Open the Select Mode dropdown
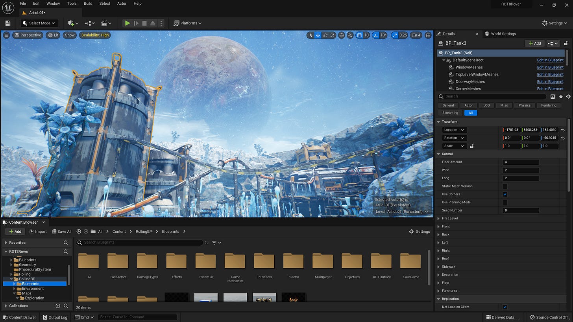Image resolution: width=573 pixels, height=322 pixels. 39,23
